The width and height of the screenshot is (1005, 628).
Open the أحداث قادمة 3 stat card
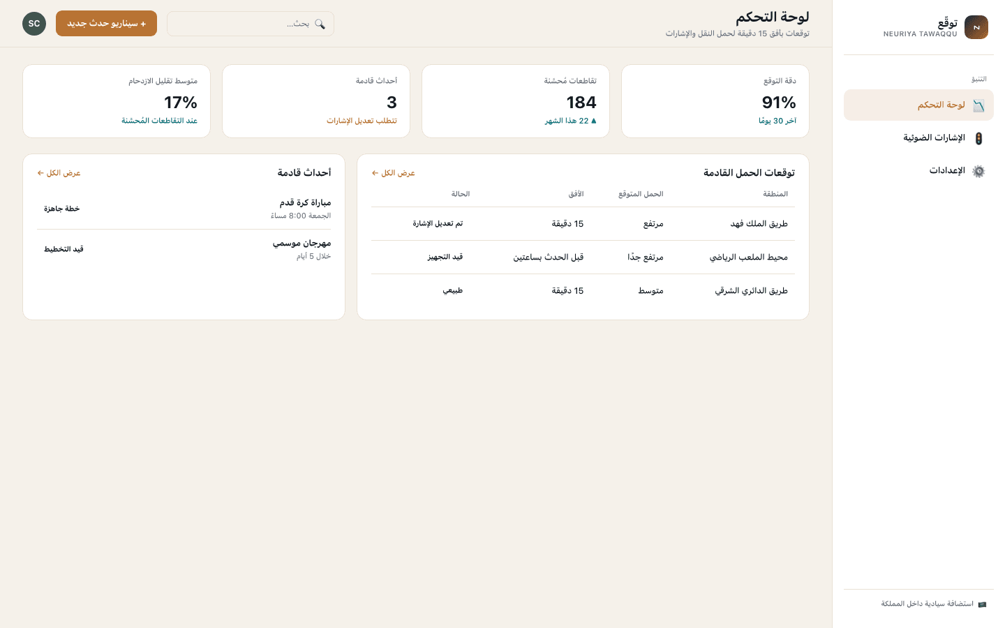tap(316, 101)
